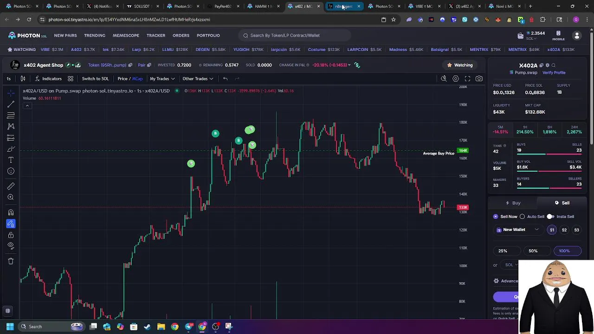The image size is (594, 334).
Task: Select the S2 sell preset
Action: tap(564, 230)
